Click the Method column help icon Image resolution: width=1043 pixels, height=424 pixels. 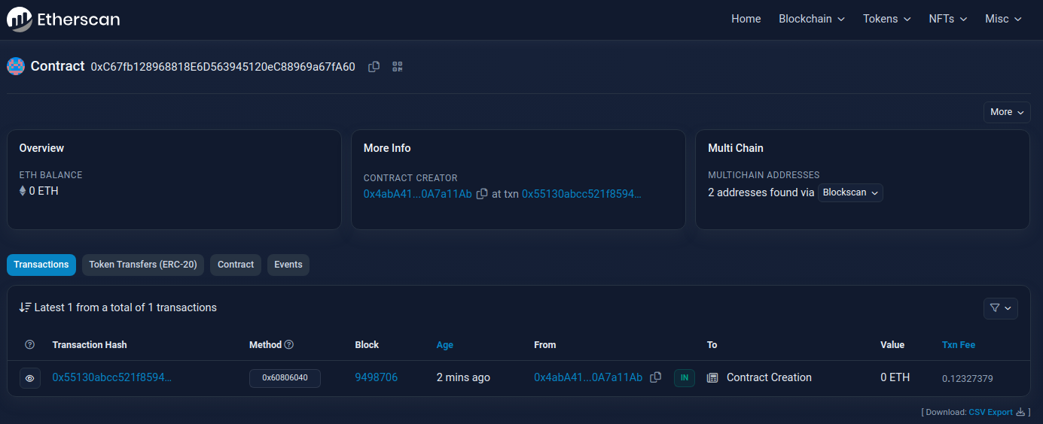(x=289, y=345)
